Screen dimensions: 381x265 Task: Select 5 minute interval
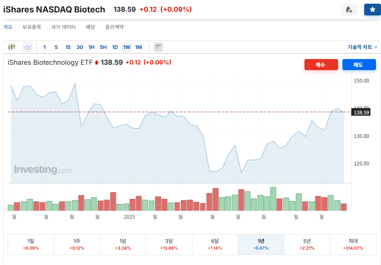point(56,47)
